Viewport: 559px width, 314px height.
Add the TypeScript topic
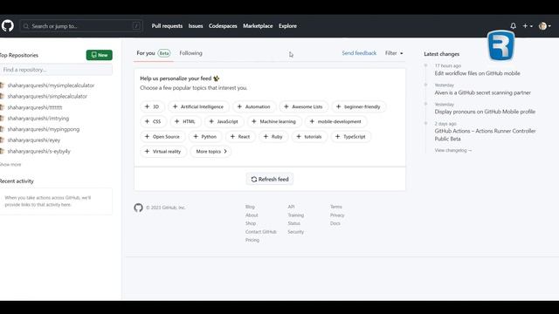click(351, 136)
